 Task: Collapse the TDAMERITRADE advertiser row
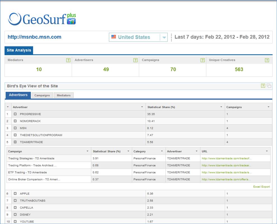click(15, 142)
